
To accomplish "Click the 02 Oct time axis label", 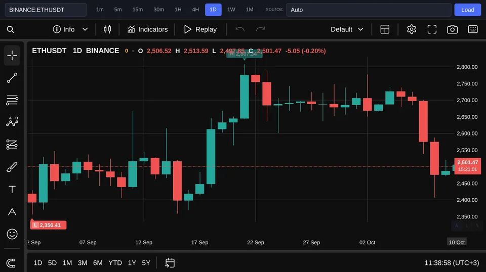I will click(x=368, y=242).
